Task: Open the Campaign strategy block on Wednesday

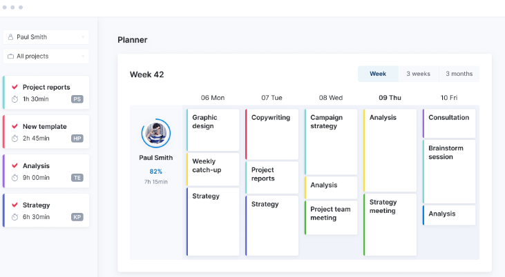Action: click(331, 141)
